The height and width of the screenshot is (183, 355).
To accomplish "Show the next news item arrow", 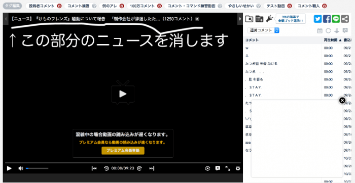I will (x=240, y=19).
